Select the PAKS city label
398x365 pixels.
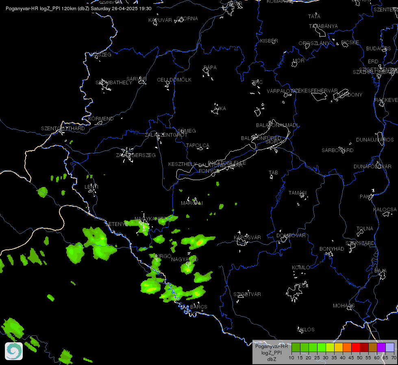point(366,197)
